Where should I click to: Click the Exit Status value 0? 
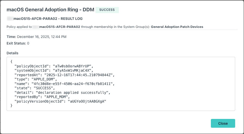point(28,43)
